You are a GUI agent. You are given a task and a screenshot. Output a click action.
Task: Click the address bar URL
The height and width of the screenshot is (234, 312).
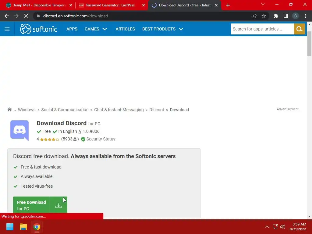76,16
